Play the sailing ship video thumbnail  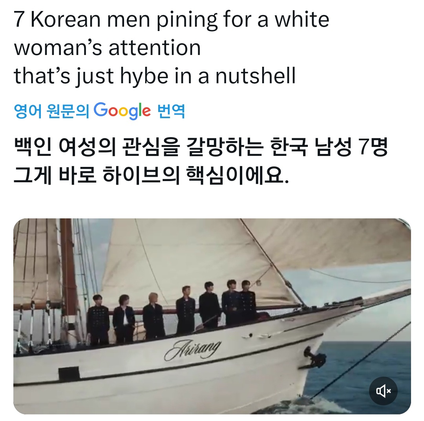(x=212, y=316)
